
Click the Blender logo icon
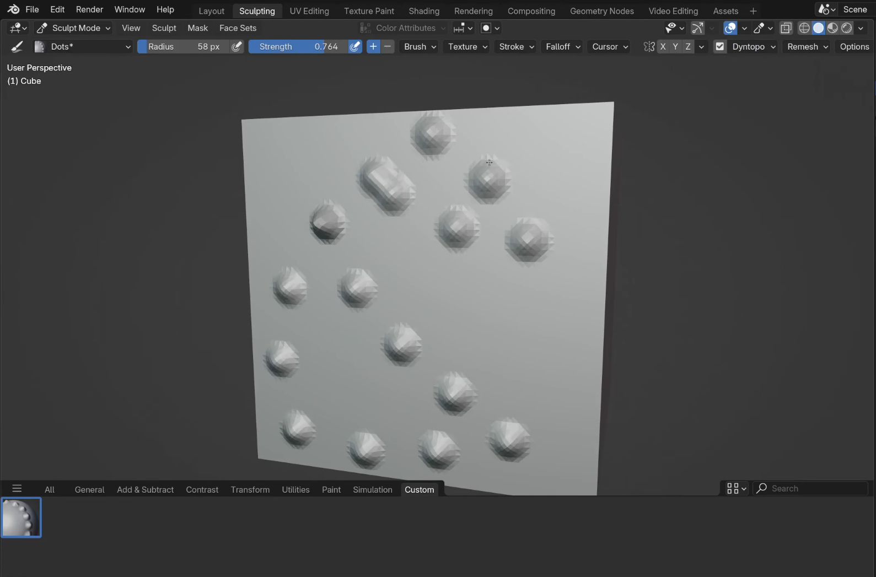pos(13,9)
